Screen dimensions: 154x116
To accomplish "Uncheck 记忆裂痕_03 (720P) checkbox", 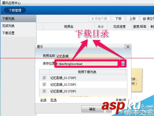I will click(44, 91).
